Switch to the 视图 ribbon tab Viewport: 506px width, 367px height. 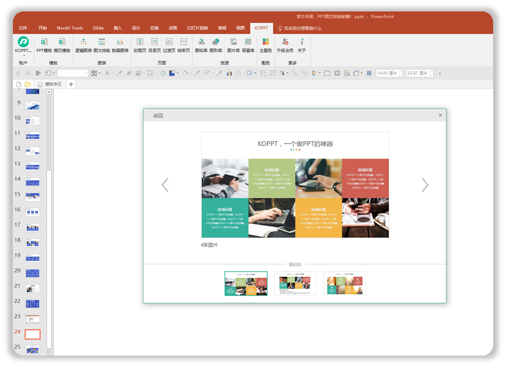241,28
